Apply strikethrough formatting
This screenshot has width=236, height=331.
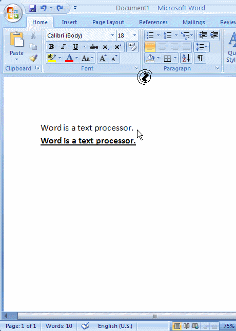click(94, 47)
